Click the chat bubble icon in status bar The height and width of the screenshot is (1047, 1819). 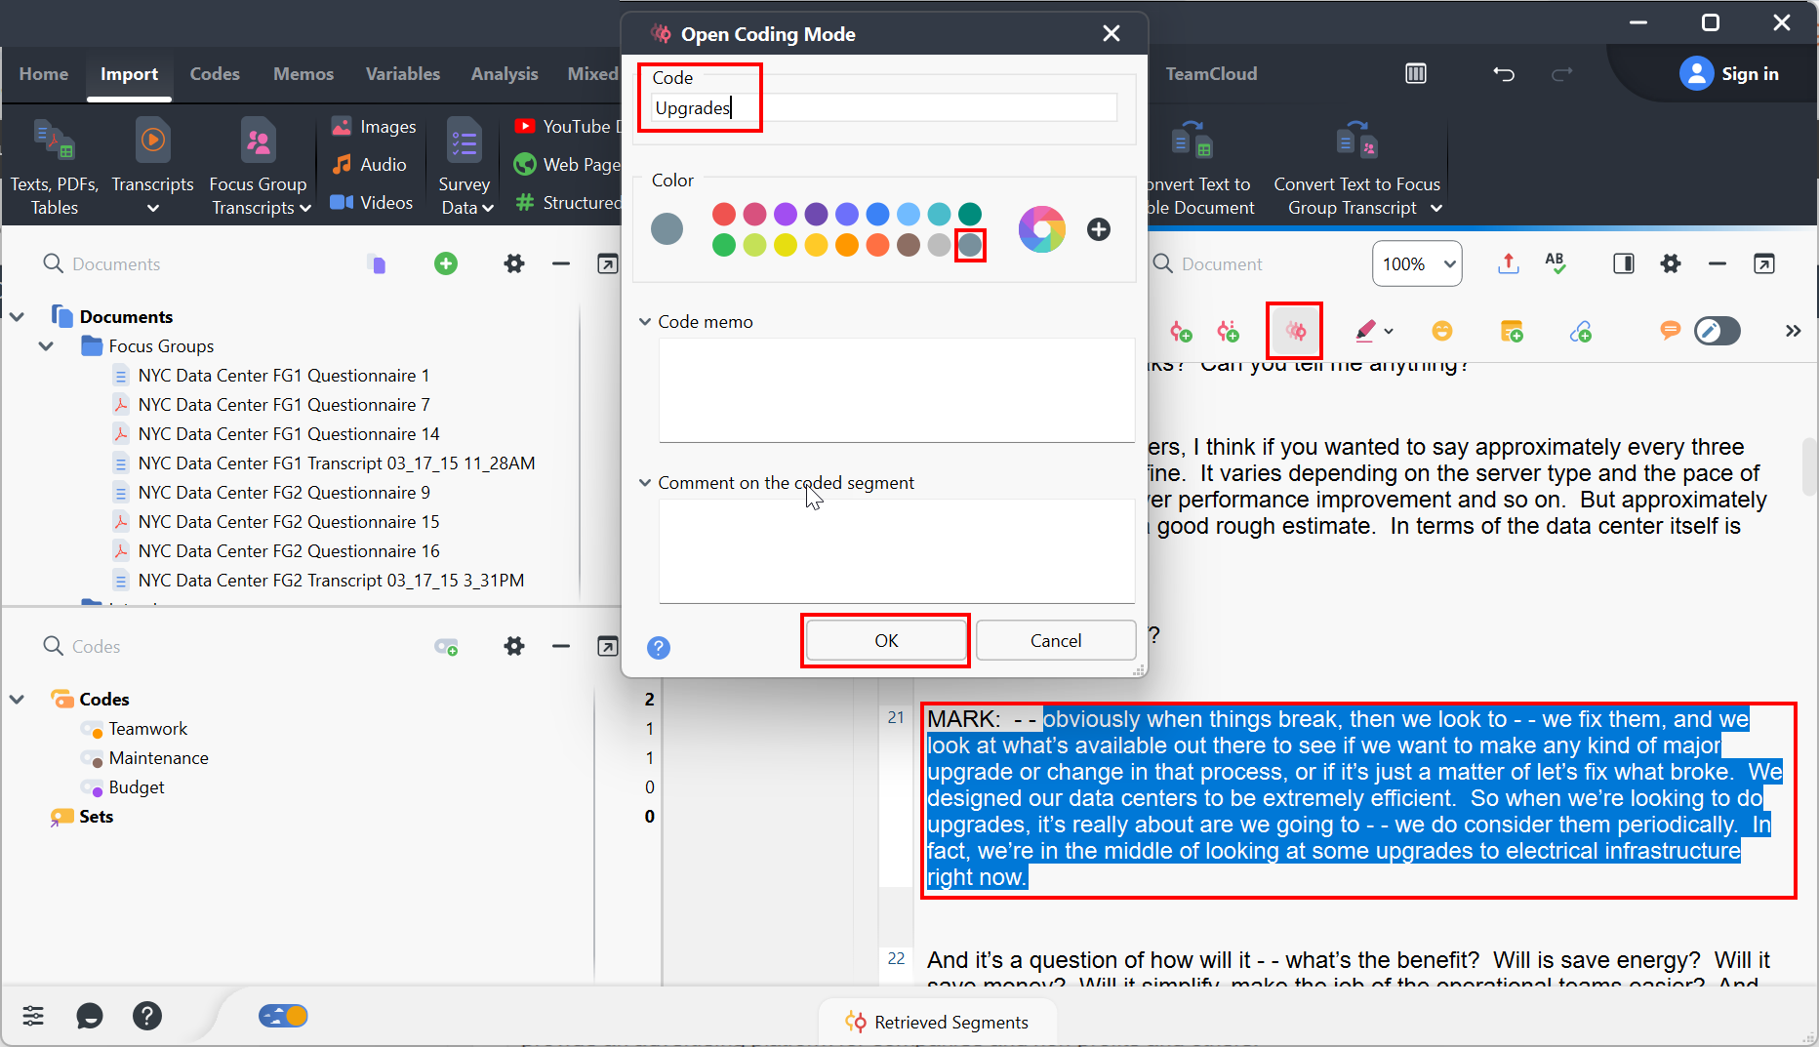90,1016
